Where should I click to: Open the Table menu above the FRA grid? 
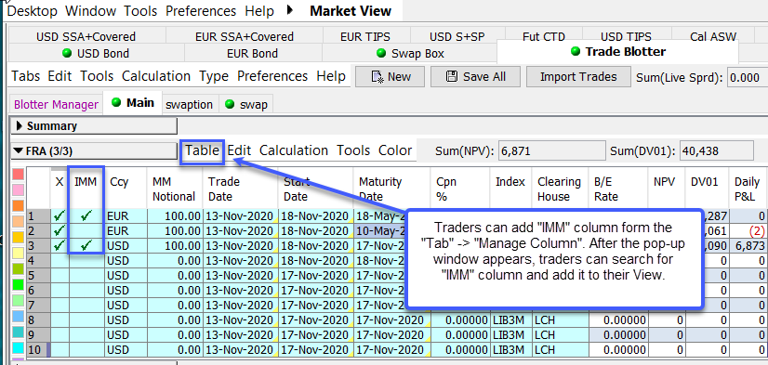202,150
